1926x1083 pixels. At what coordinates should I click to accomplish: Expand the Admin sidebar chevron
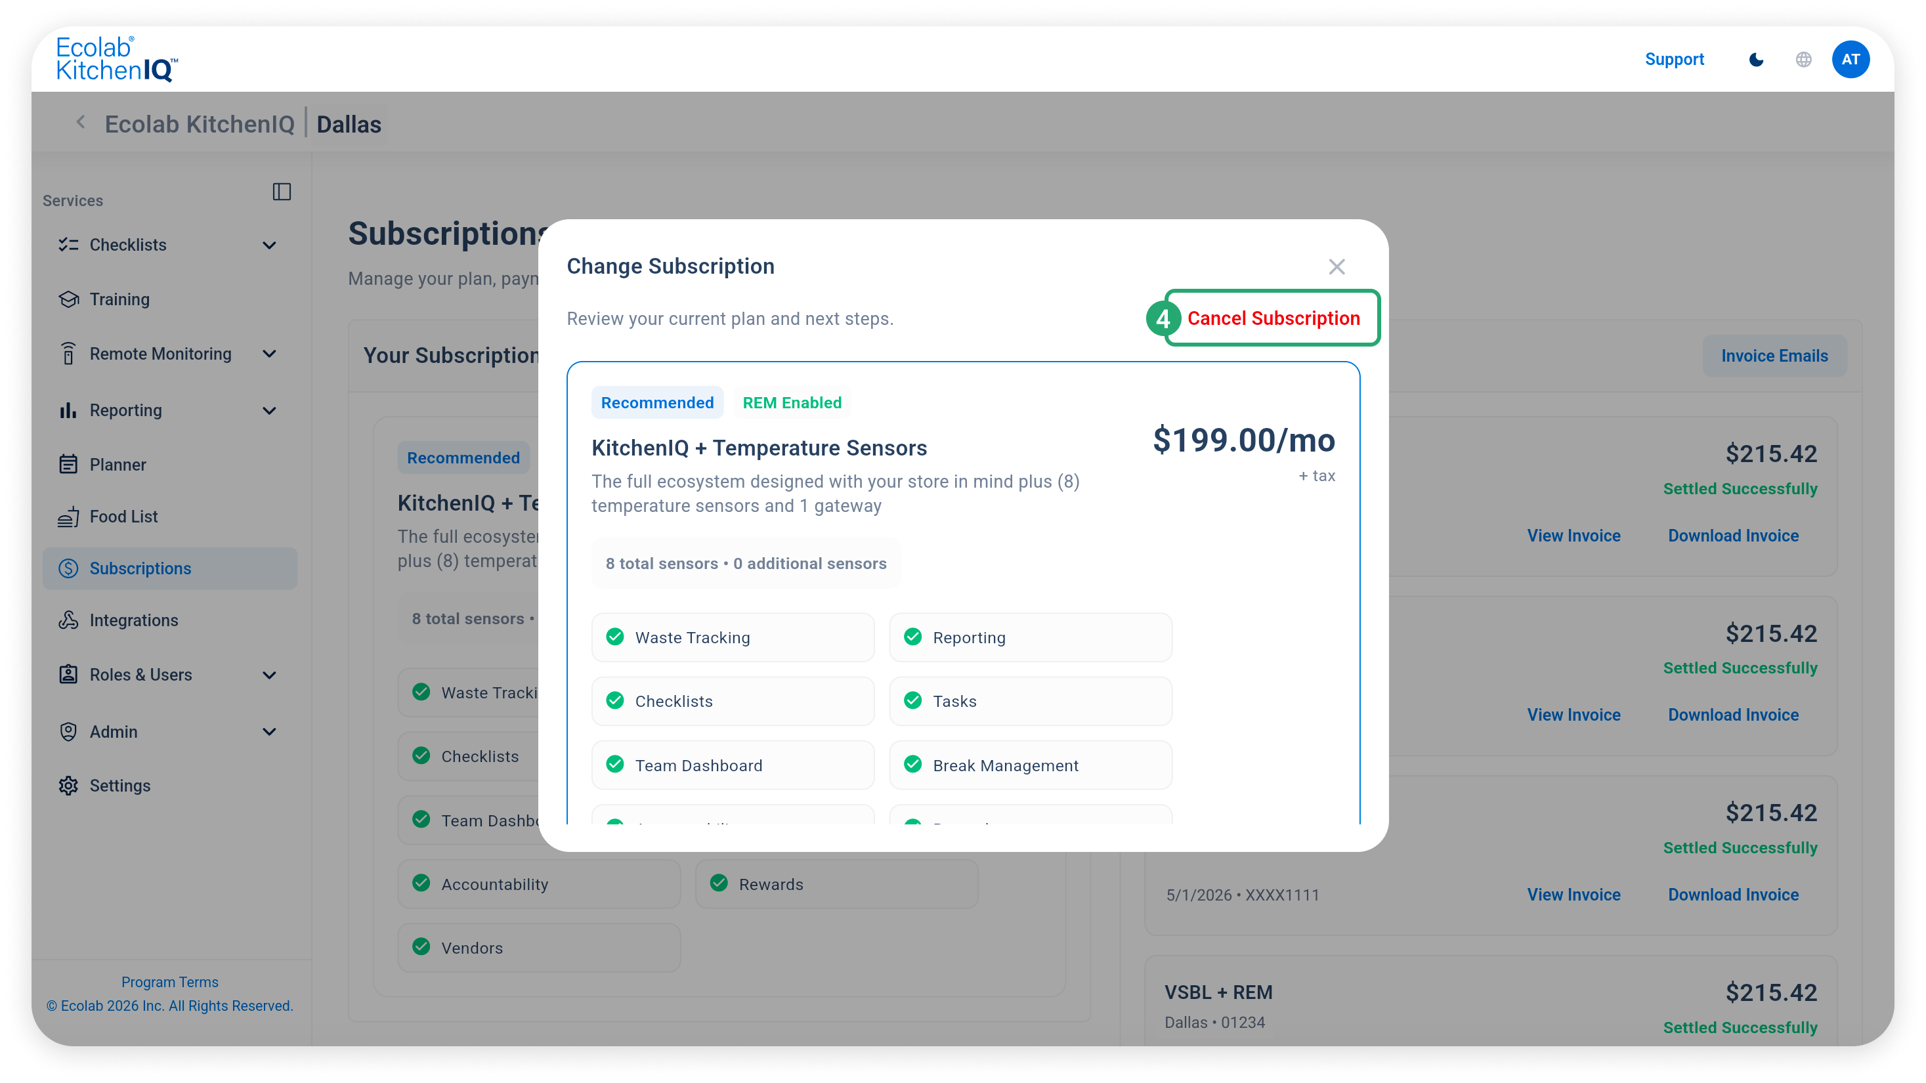pyautogui.click(x=270, y=732)
